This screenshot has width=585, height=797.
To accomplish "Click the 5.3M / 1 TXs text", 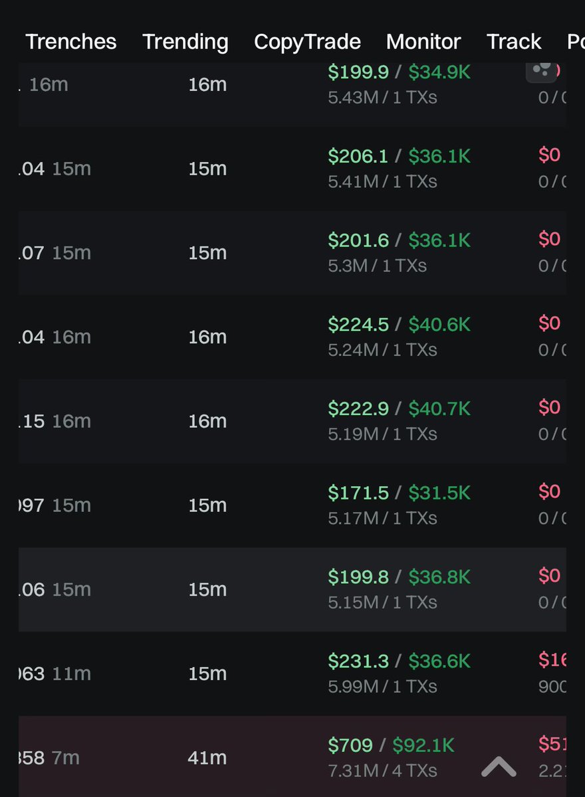I will 377,266.
